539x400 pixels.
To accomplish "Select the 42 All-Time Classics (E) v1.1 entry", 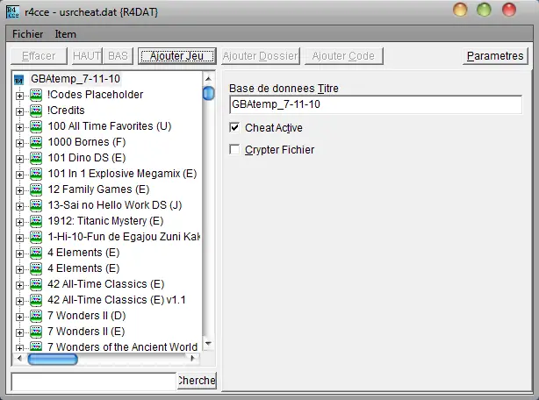I will pyautogui.click(x=117, y=300).
